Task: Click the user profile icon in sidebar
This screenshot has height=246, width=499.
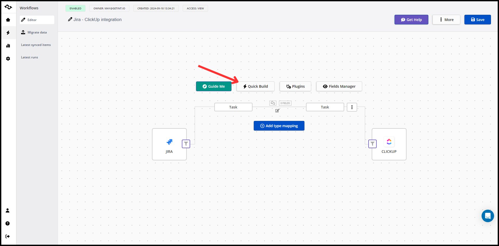Action: (x=8, y=210)
